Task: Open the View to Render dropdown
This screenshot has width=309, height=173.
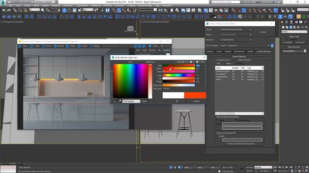Action: coord(245,46)
